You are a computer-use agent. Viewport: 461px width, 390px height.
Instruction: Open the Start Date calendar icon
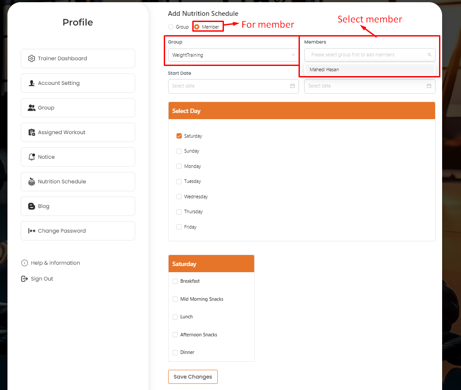click(x=292, y=86)
